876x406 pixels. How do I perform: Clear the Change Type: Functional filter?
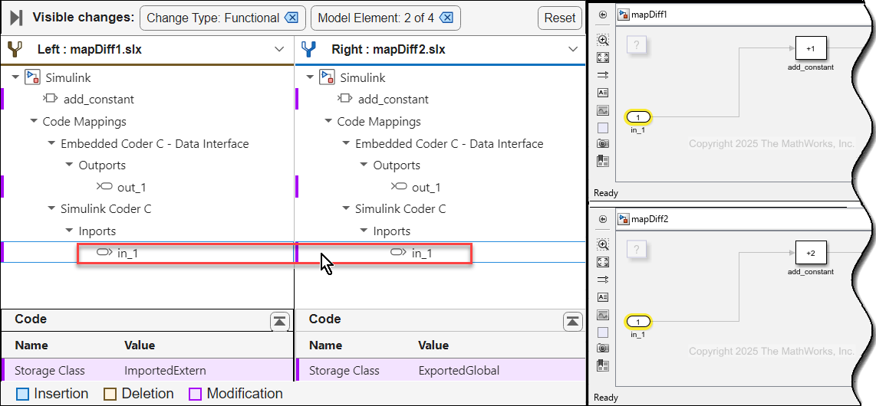coord(291,18)
